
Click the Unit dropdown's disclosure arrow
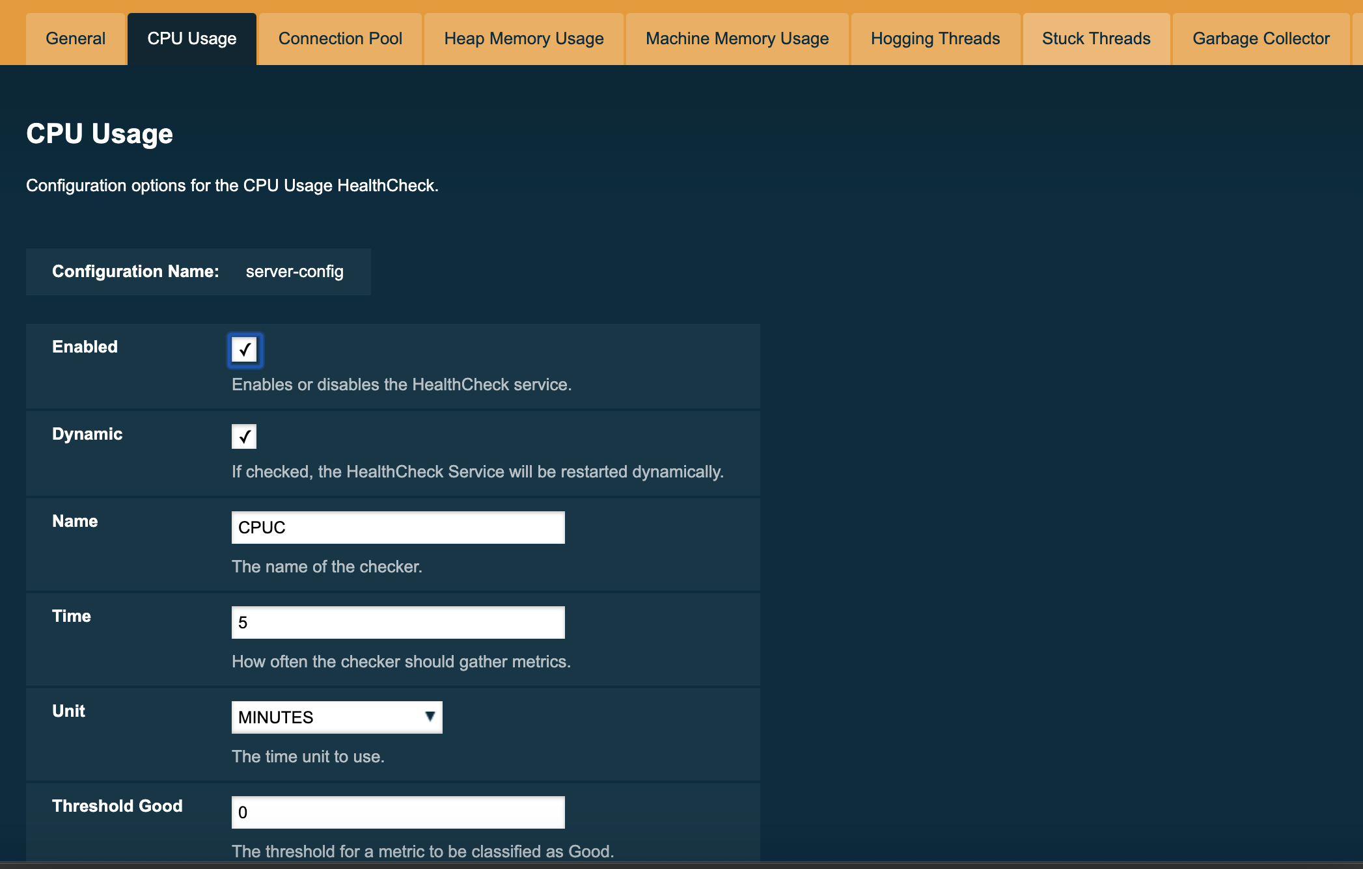pyautogui.click(x=430, y=717)
